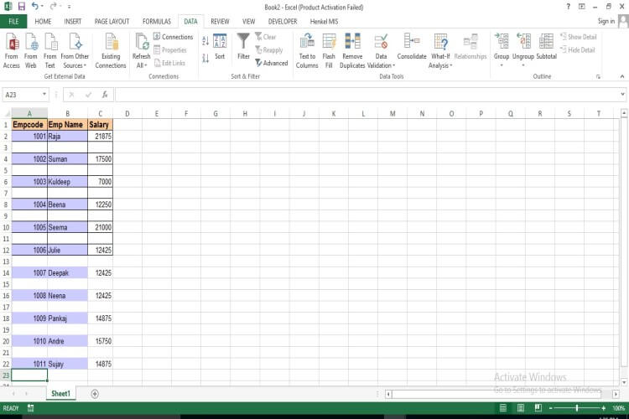Click Connections in the ribbon
Image resolution: width=629 pixels, height=419 pixels.
pyautogui.click(x=174, y=37)
